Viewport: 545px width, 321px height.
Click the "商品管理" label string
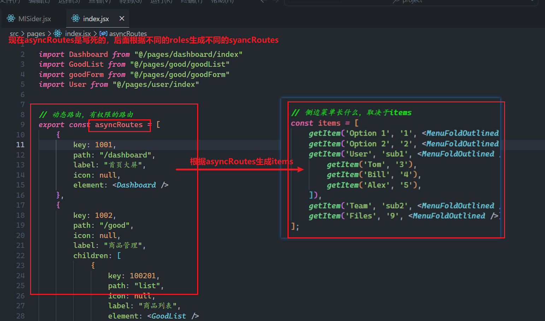coord(123,245)
